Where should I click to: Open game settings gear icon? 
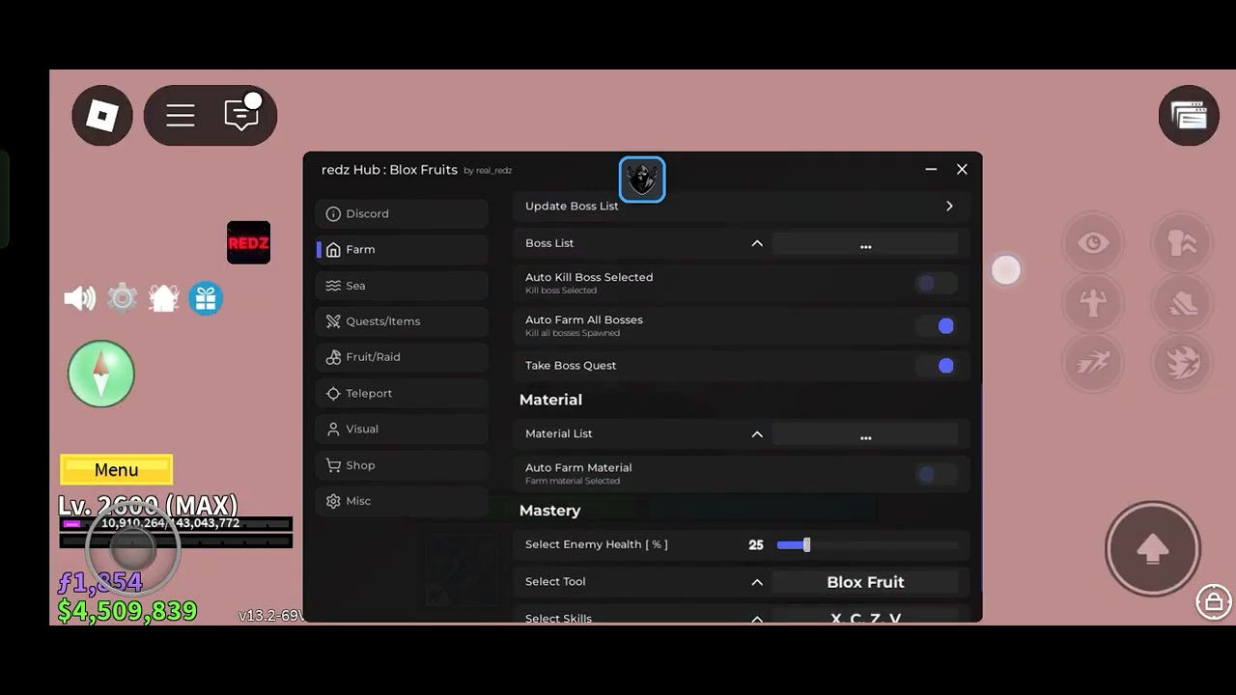(x=122, y=298)
